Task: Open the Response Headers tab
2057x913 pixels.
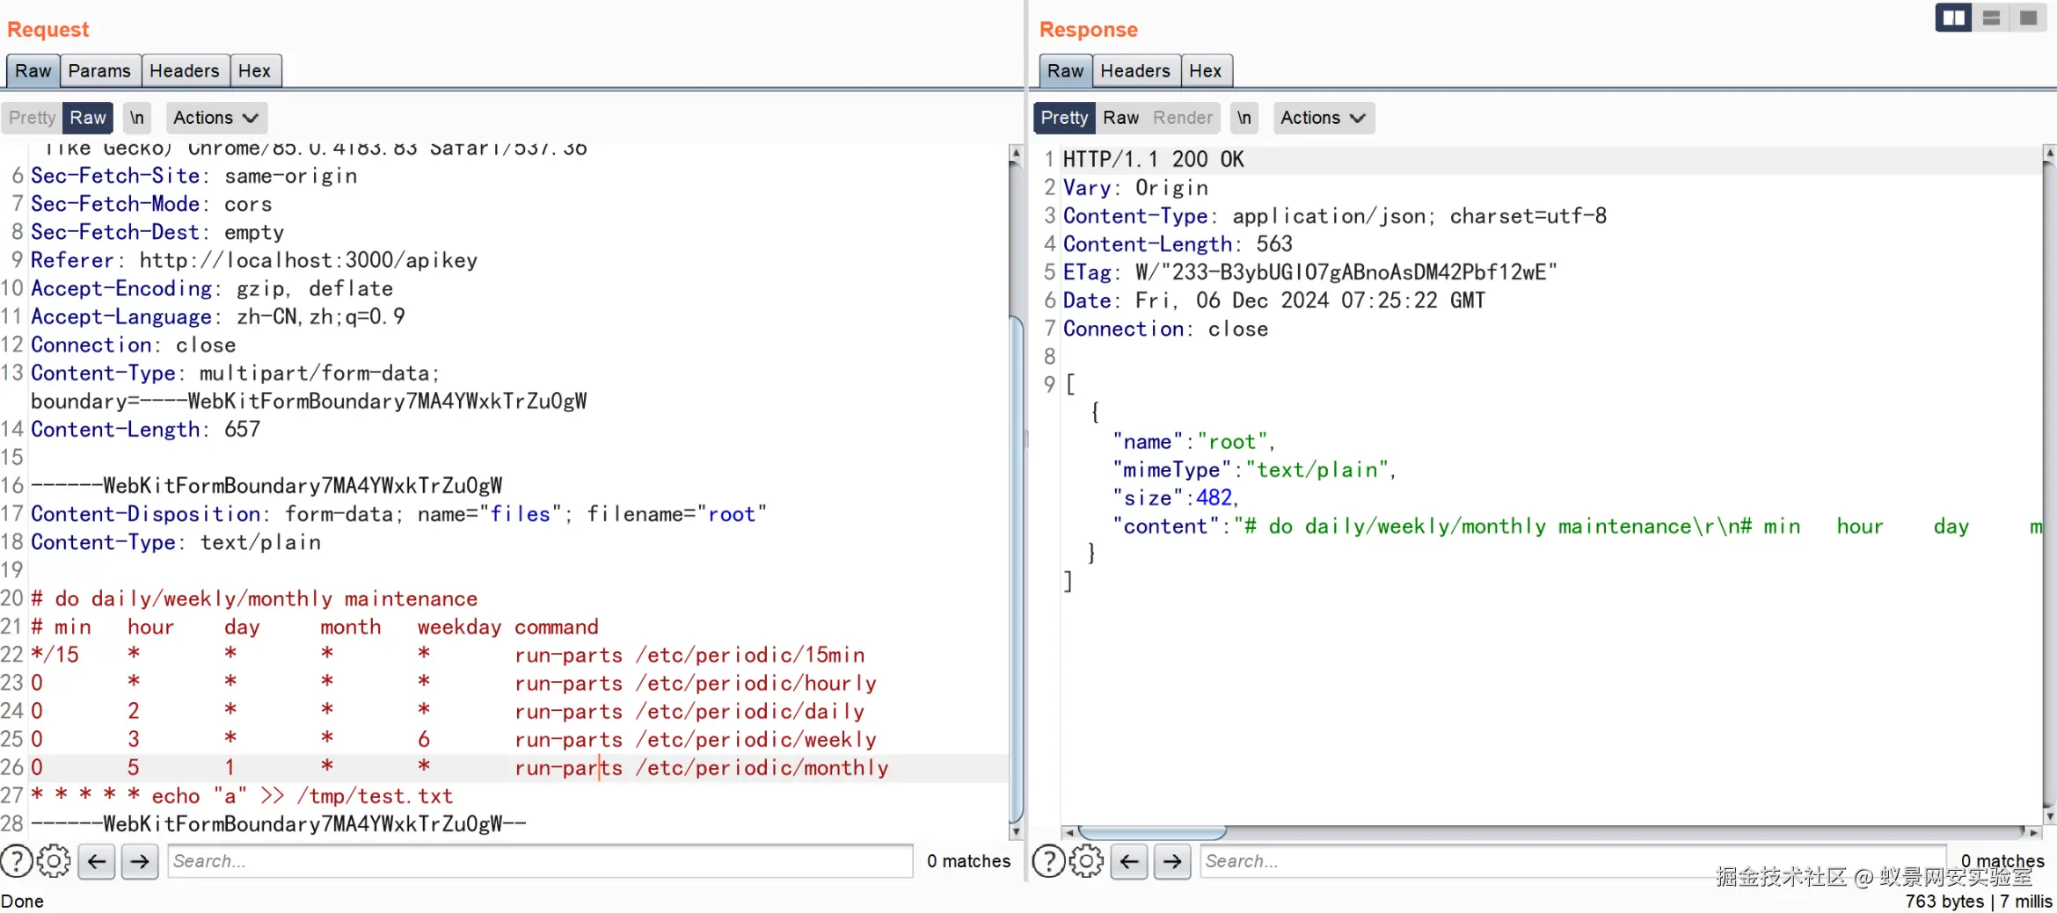Action: pyautogui.click(x=1135, y=71)
